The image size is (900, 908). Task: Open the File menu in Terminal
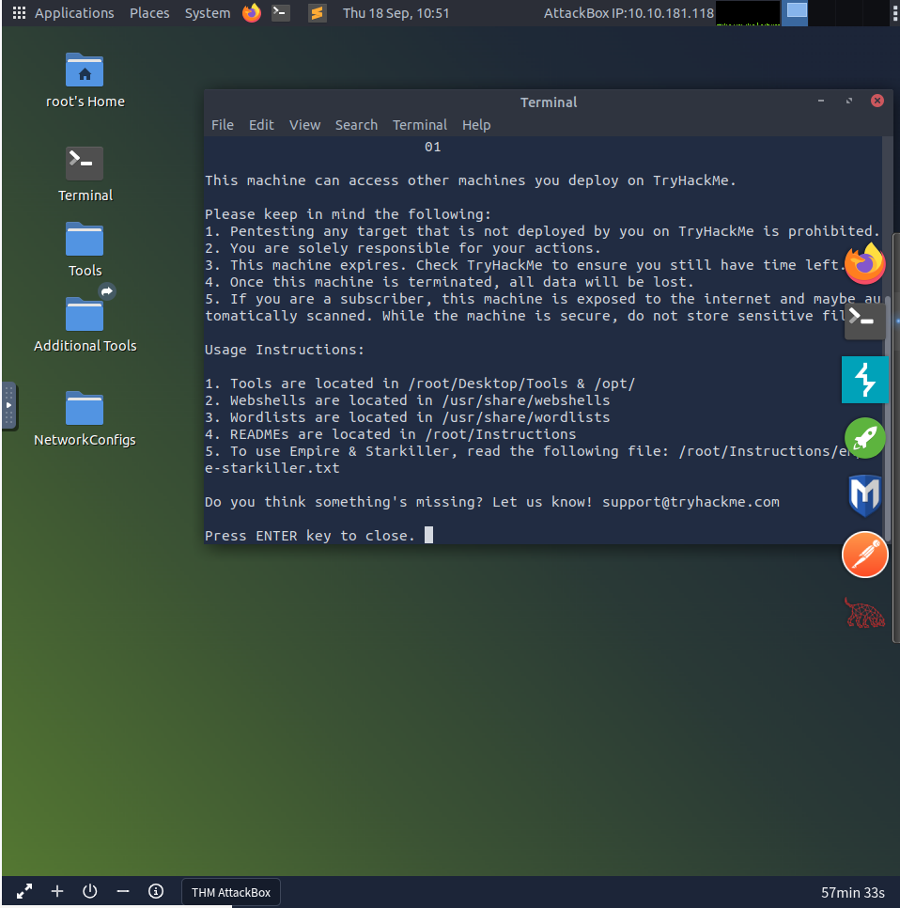(223, 125)
